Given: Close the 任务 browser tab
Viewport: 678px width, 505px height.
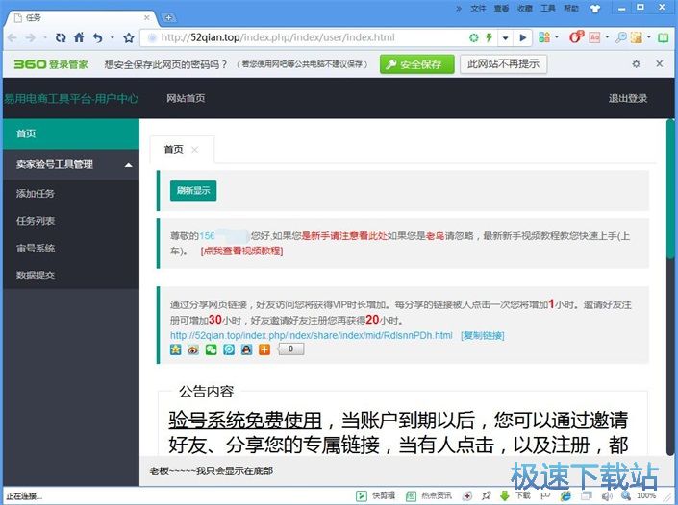Looking at the screenshot, I should tap(147, 17).
